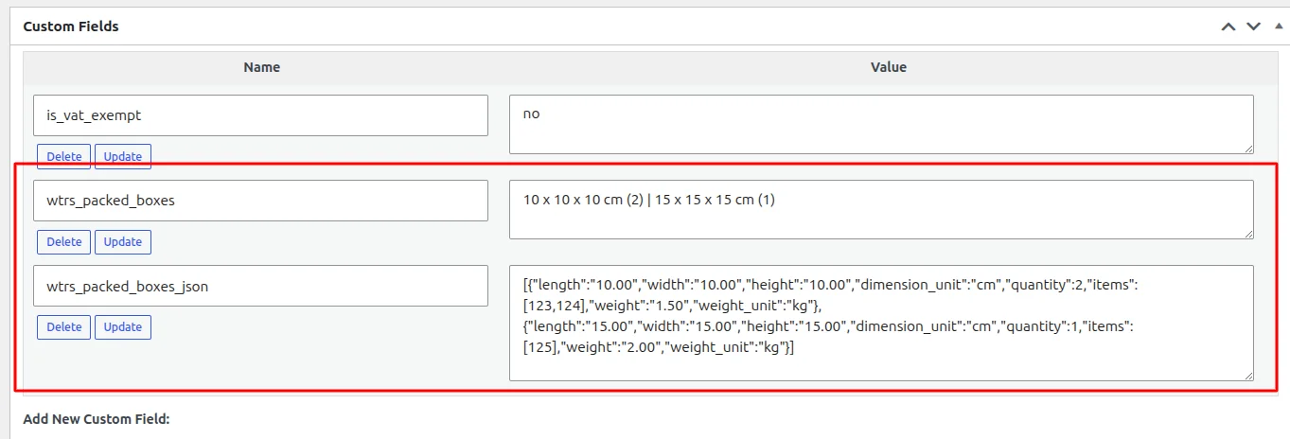
Task: Update the wtrs_packed_boxes_json field
Action: pos(123,327)
